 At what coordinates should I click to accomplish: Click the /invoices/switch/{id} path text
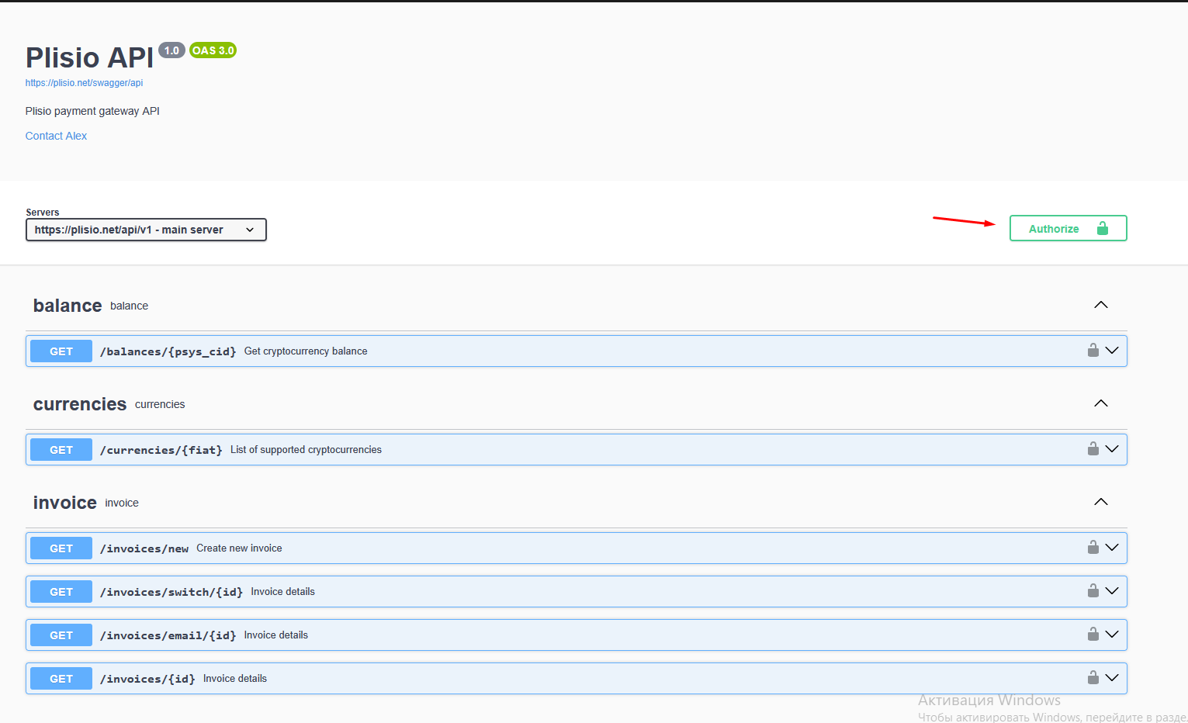171,592
